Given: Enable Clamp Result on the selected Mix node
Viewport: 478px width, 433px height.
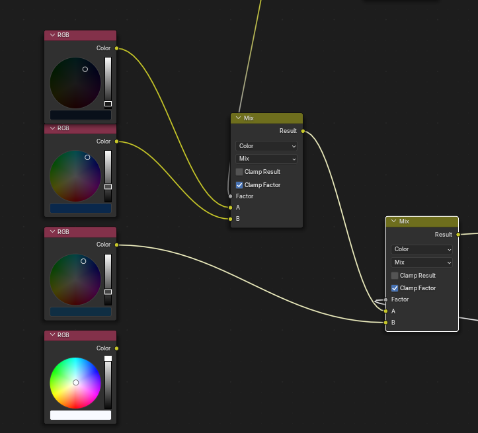Looking at the screenshot, I should click(x=395, y=276).
